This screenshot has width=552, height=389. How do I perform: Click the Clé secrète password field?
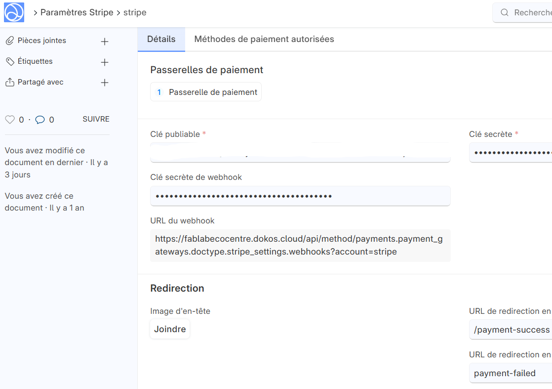(510, 153)
